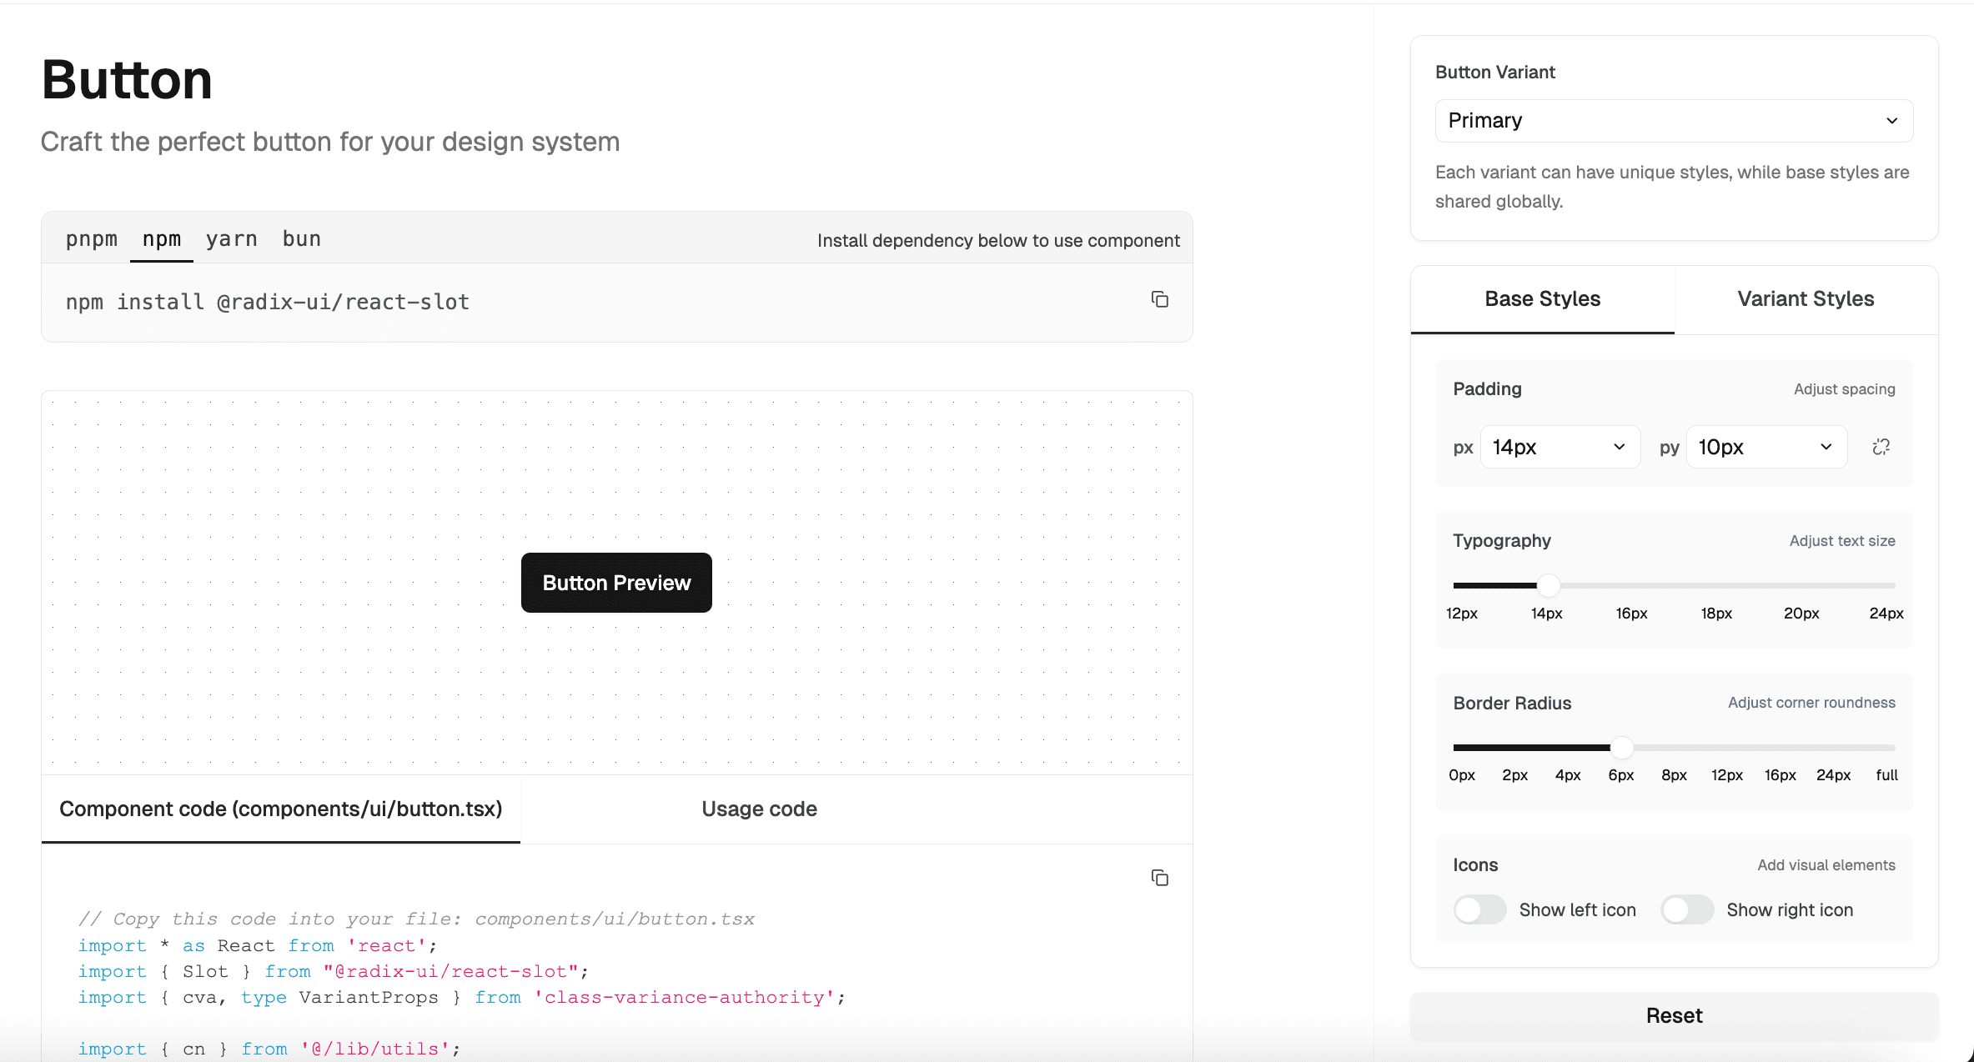Click the Reset button
The image size is (1974, 1062).
point(1674,1015)
